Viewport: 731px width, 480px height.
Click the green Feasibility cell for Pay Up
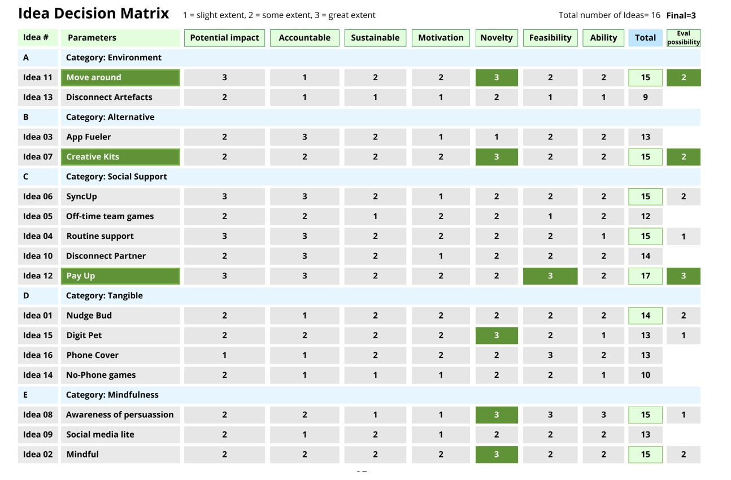click(550, 276)
